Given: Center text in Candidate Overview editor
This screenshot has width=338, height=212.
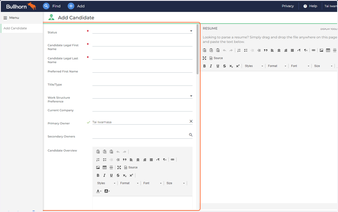Looking at the screenshot, I should tap(138, 160).
